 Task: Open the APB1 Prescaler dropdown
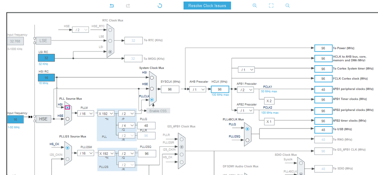click(246, 90)
